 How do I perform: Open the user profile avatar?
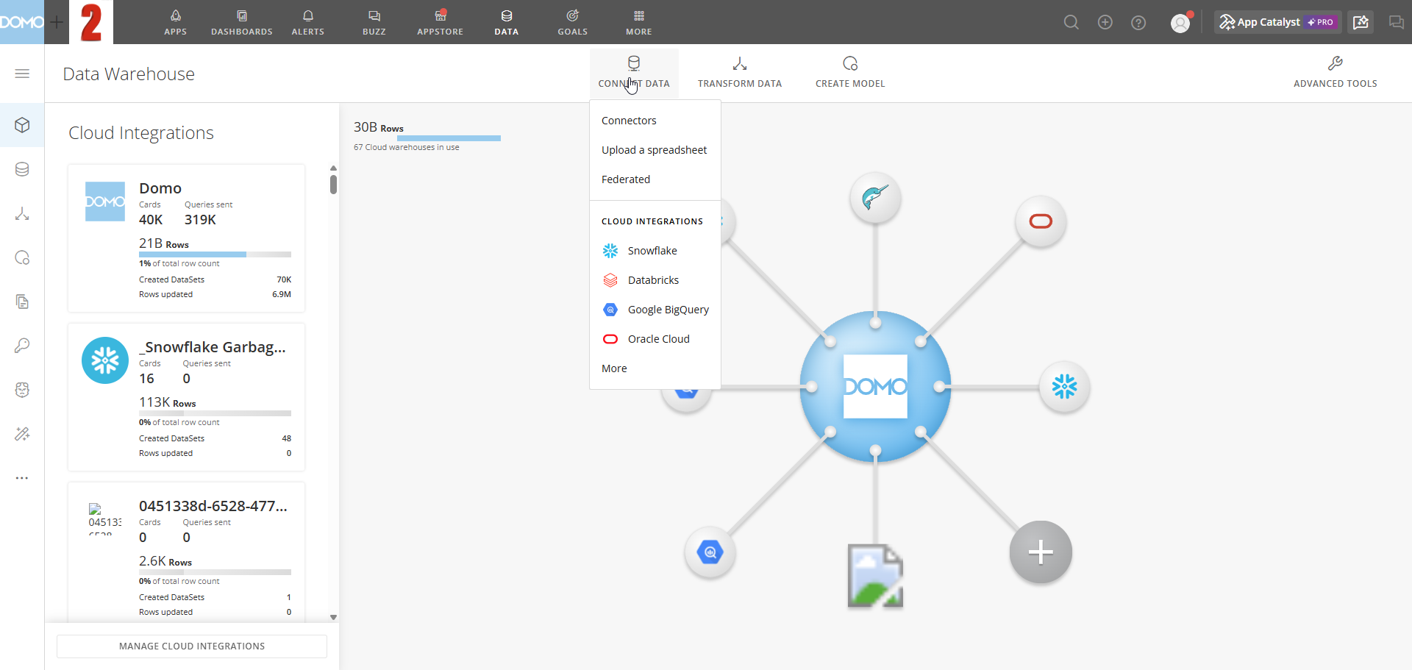tap(1180, 23)
